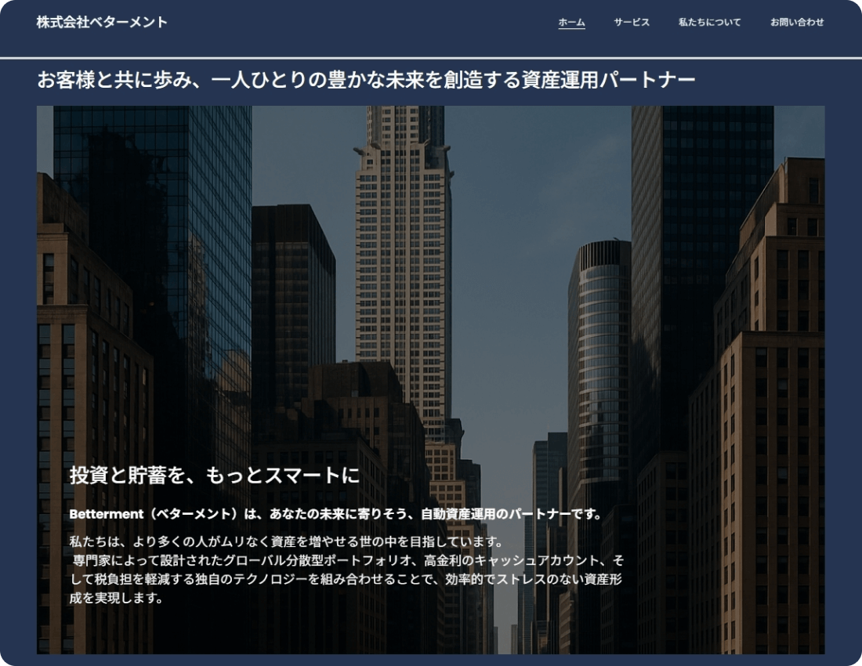The height and width of the screenshot is (666, 862).
Task: Click the main headline starting お客様と共に歩み
Action: point(366,80)
